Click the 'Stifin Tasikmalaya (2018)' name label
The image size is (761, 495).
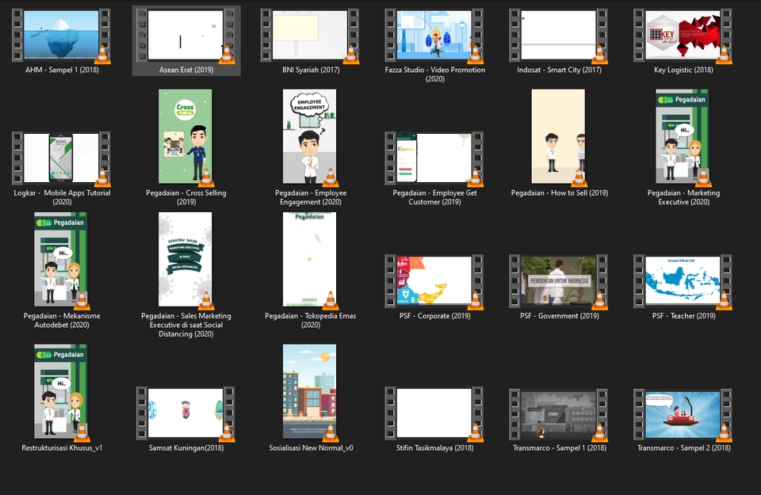tap(435, 448)
